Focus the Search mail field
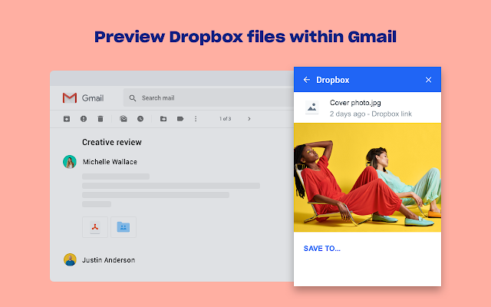 tap(209, 97)
